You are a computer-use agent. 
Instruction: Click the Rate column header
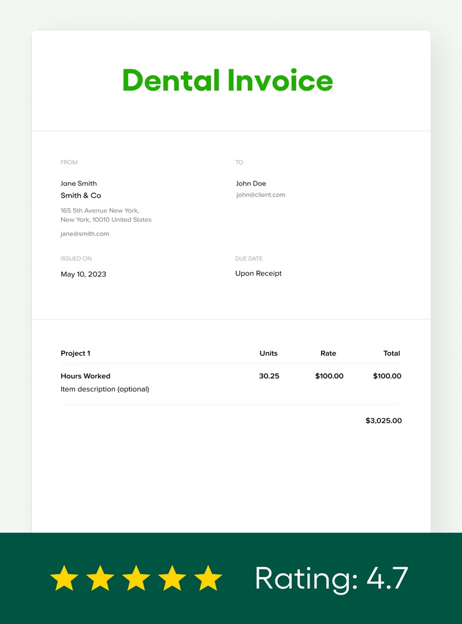[328, 354]
